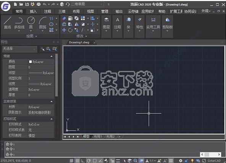226x163 pixels.
Task: Open the 特性 properties panel button
Action: pos(139,26)
